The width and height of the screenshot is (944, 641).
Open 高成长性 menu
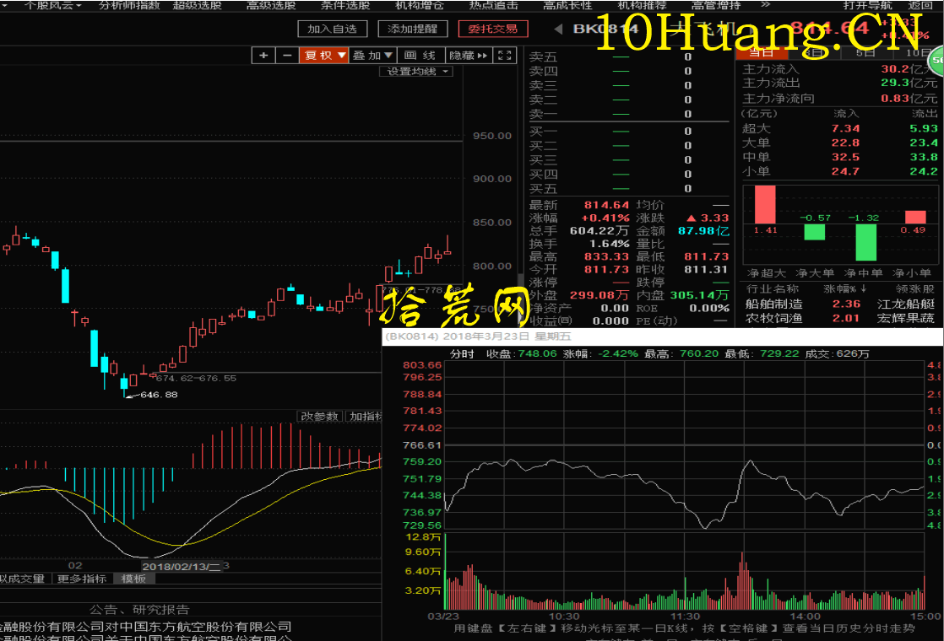click(567, 5)
